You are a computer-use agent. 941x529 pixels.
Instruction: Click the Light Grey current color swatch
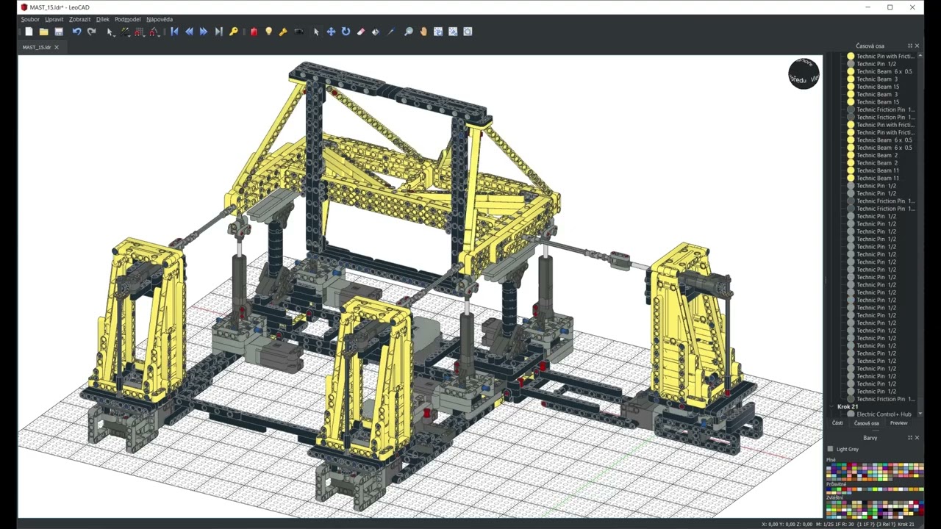(x=830, y=449)
